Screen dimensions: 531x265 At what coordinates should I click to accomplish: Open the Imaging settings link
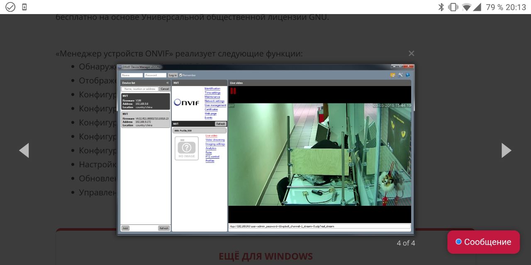click(215, 144)
